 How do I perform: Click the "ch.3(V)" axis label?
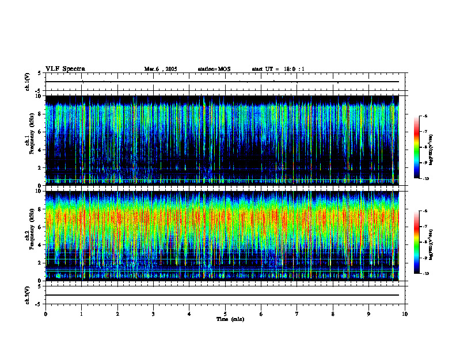click(28, 295)
